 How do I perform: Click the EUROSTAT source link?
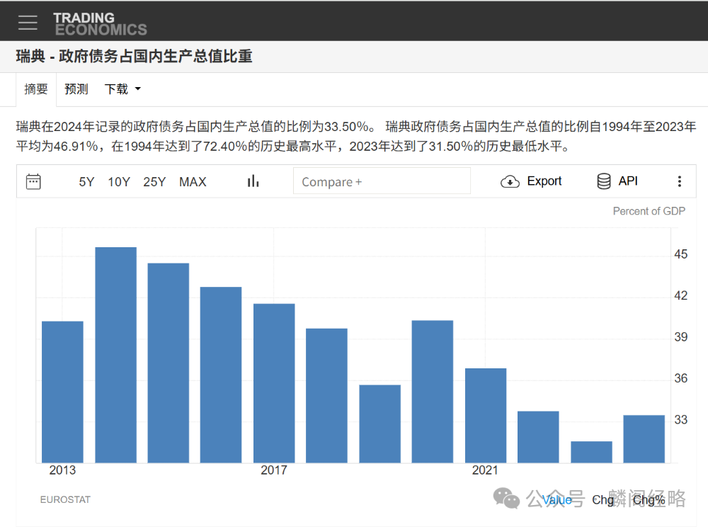(x=65, y=499)
